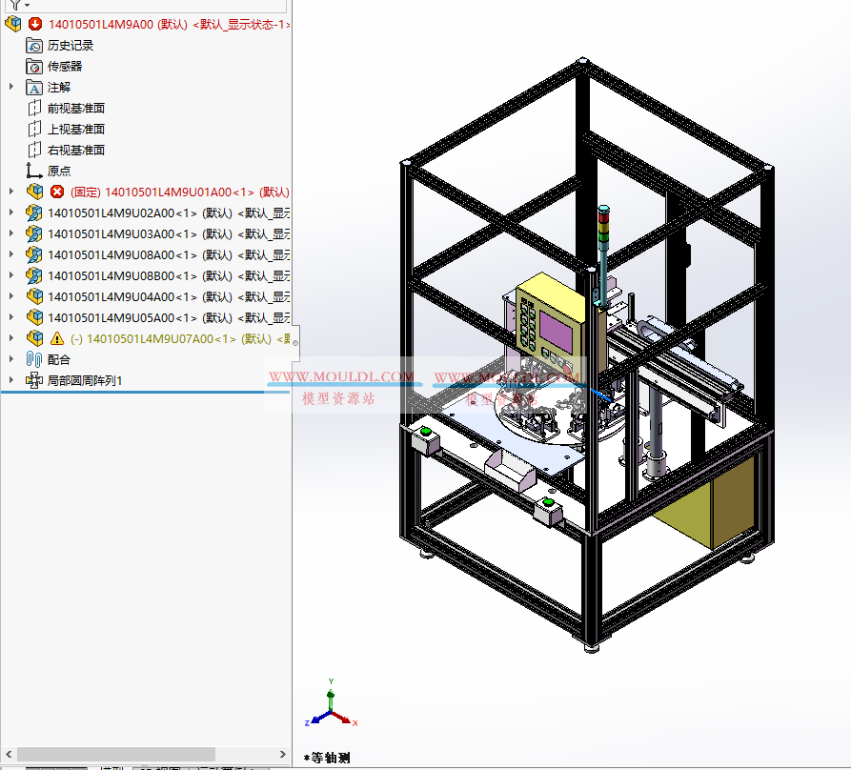Click the 上视基准面 plane icon
The height and width of the screenshot is (770, 851).
point(34,129)
